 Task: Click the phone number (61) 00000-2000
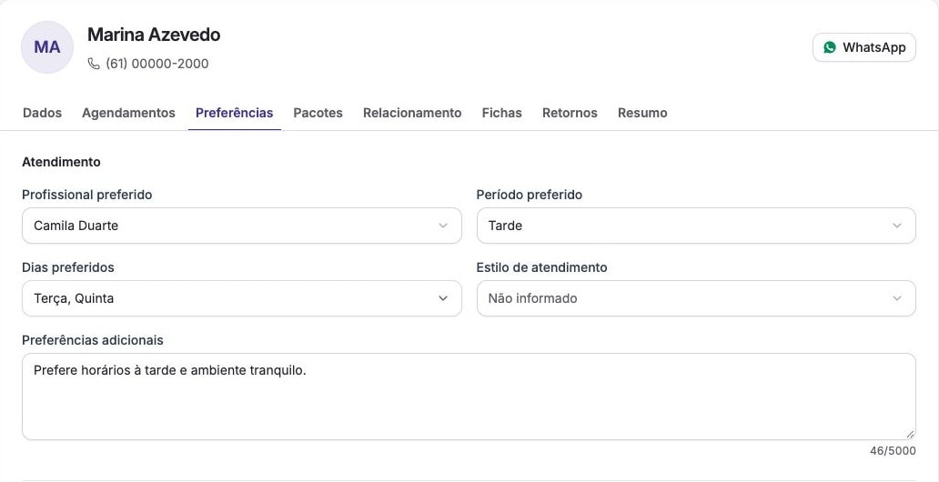pos(156,64)
